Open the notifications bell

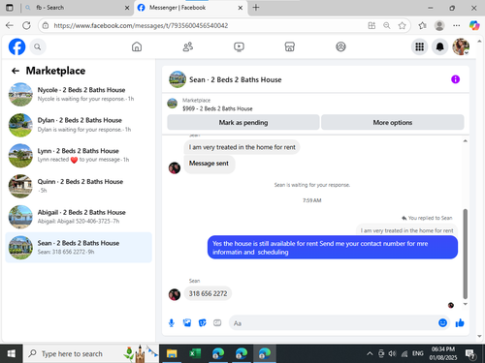[440, 46]
